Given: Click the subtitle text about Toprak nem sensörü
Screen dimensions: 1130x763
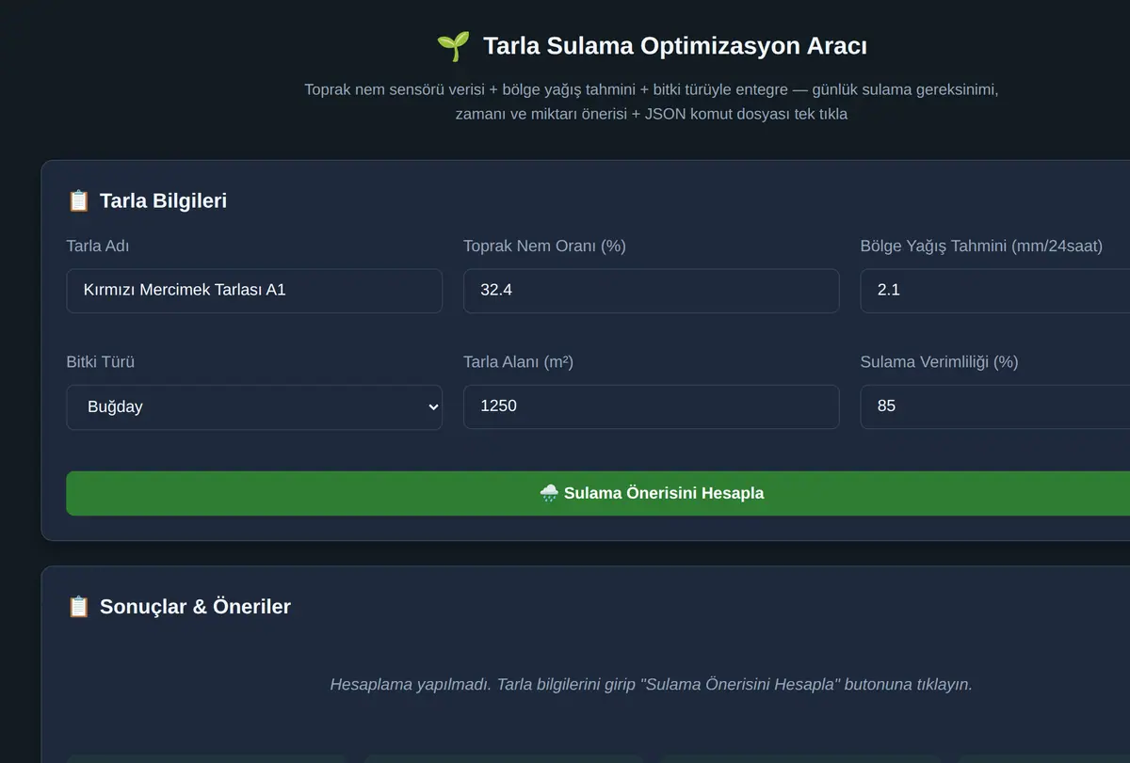Looking at the screenshot, I should (x=651, y=102).
